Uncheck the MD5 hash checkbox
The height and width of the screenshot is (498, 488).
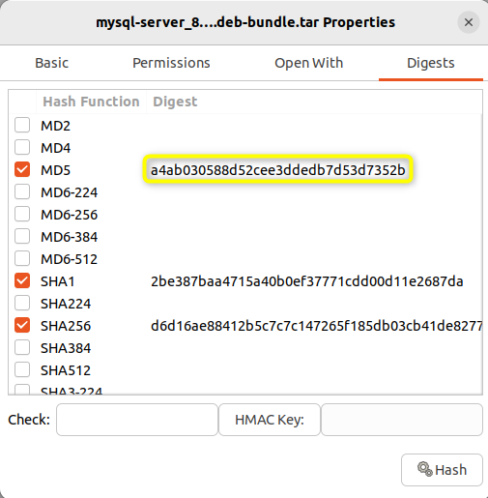pos(22,169)
